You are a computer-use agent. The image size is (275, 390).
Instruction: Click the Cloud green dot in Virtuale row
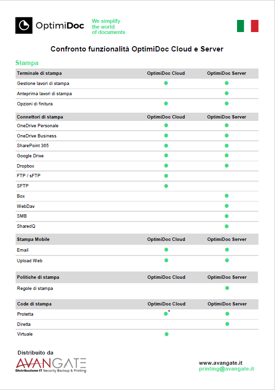click(166, 334)
